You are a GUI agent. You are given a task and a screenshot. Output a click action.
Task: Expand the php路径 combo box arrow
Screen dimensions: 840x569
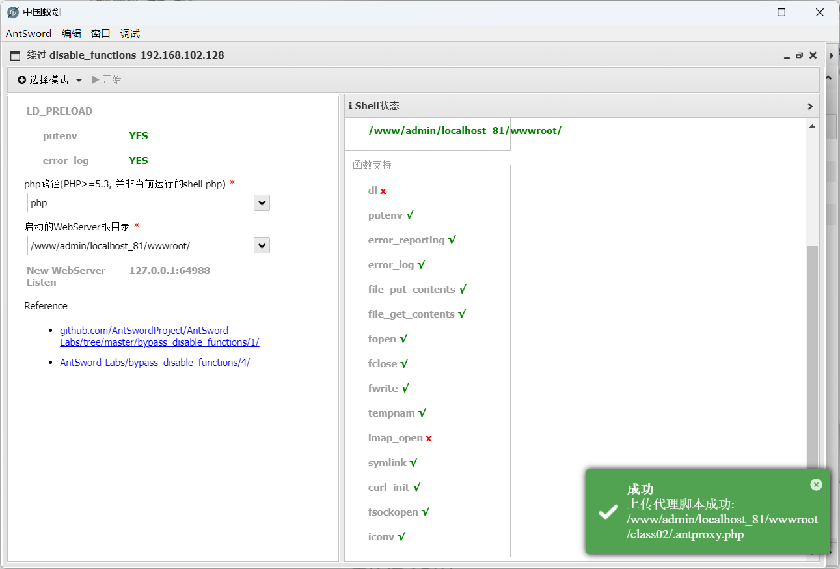262,203
